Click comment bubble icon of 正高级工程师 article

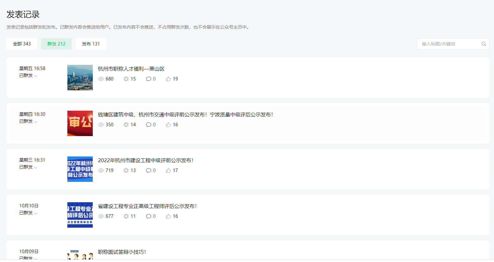pos(148,216)
